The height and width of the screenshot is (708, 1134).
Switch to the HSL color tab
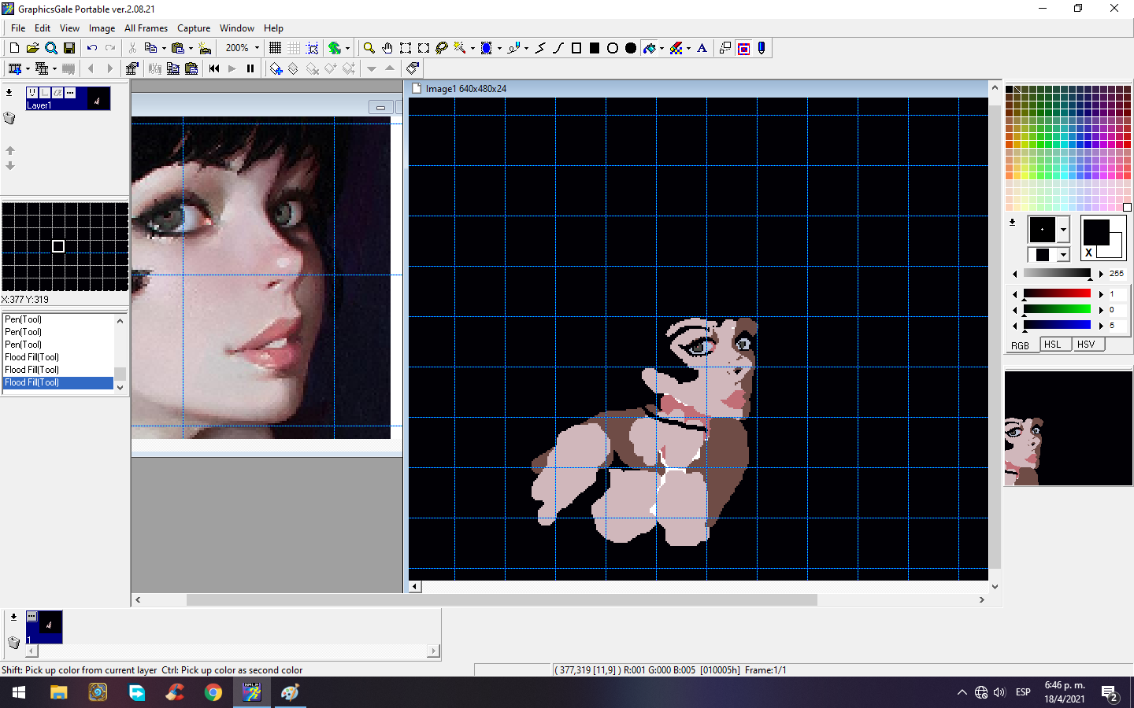coord(1052,345)
